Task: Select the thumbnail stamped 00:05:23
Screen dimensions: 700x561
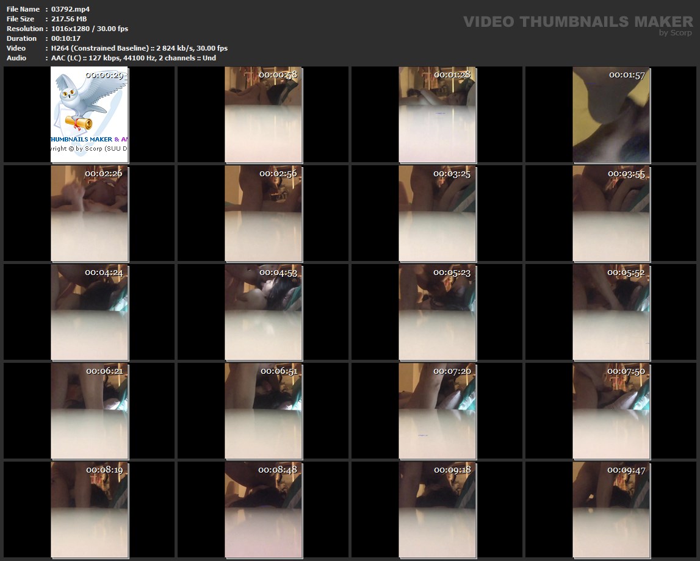Action: [438, 312]
